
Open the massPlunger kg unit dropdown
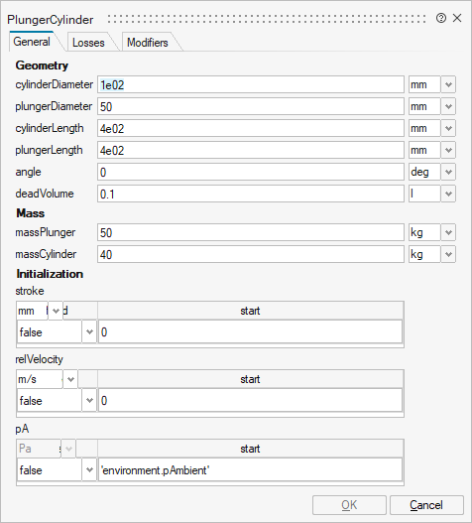click(448, 232)
